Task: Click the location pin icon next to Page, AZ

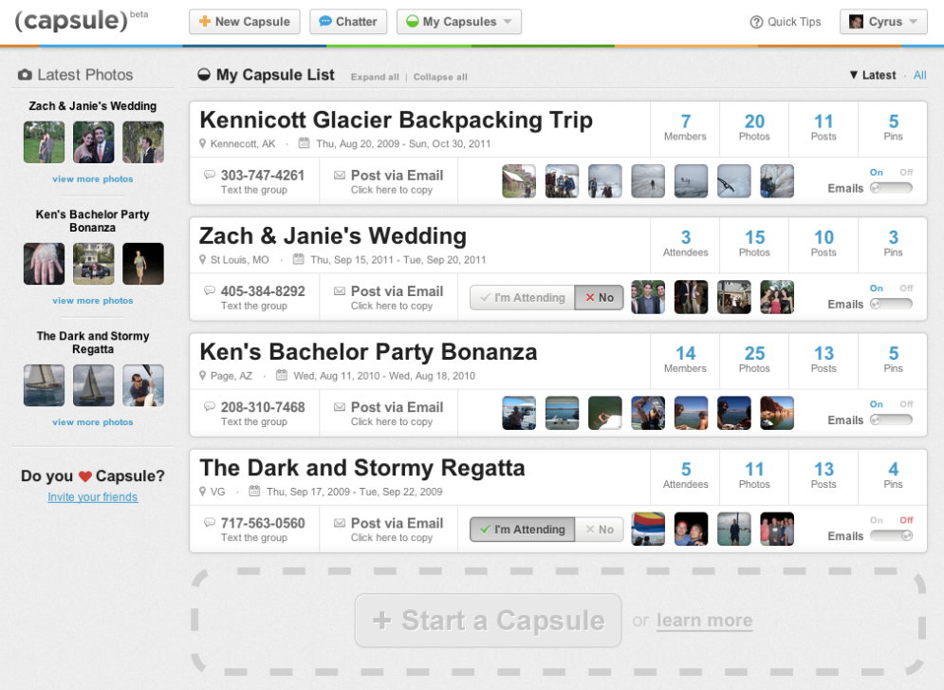Action: coord(203,376)
